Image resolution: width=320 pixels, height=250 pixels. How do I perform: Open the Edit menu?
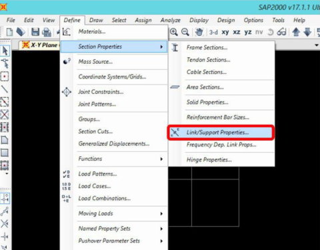[x=29, y=20]
